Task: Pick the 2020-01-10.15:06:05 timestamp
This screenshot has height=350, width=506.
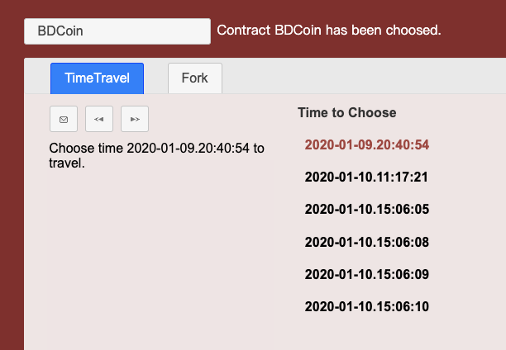Action: pos(366,210)
